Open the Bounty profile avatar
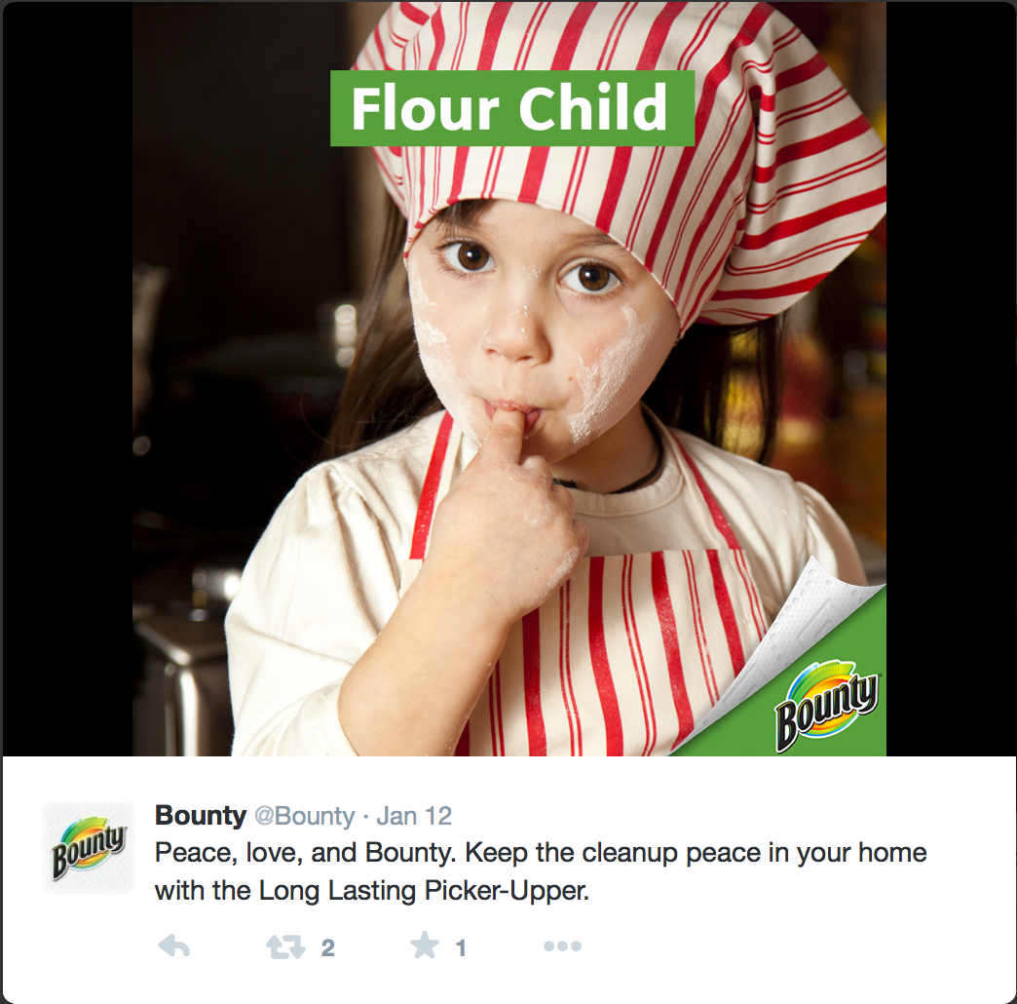 tap(89, 848)
